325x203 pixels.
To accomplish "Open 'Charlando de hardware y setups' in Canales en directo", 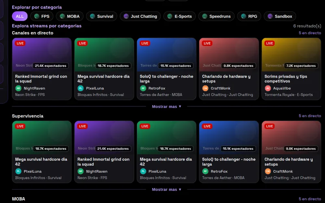I will point(226,79).
